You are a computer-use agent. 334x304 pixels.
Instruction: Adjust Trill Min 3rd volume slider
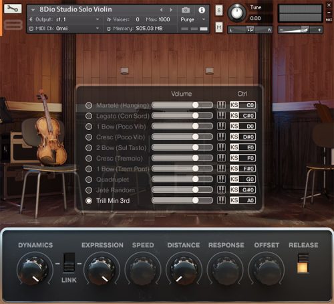tap(182, 200)
